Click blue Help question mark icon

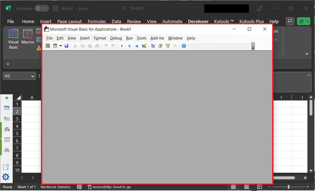click(x=184, y=46)
